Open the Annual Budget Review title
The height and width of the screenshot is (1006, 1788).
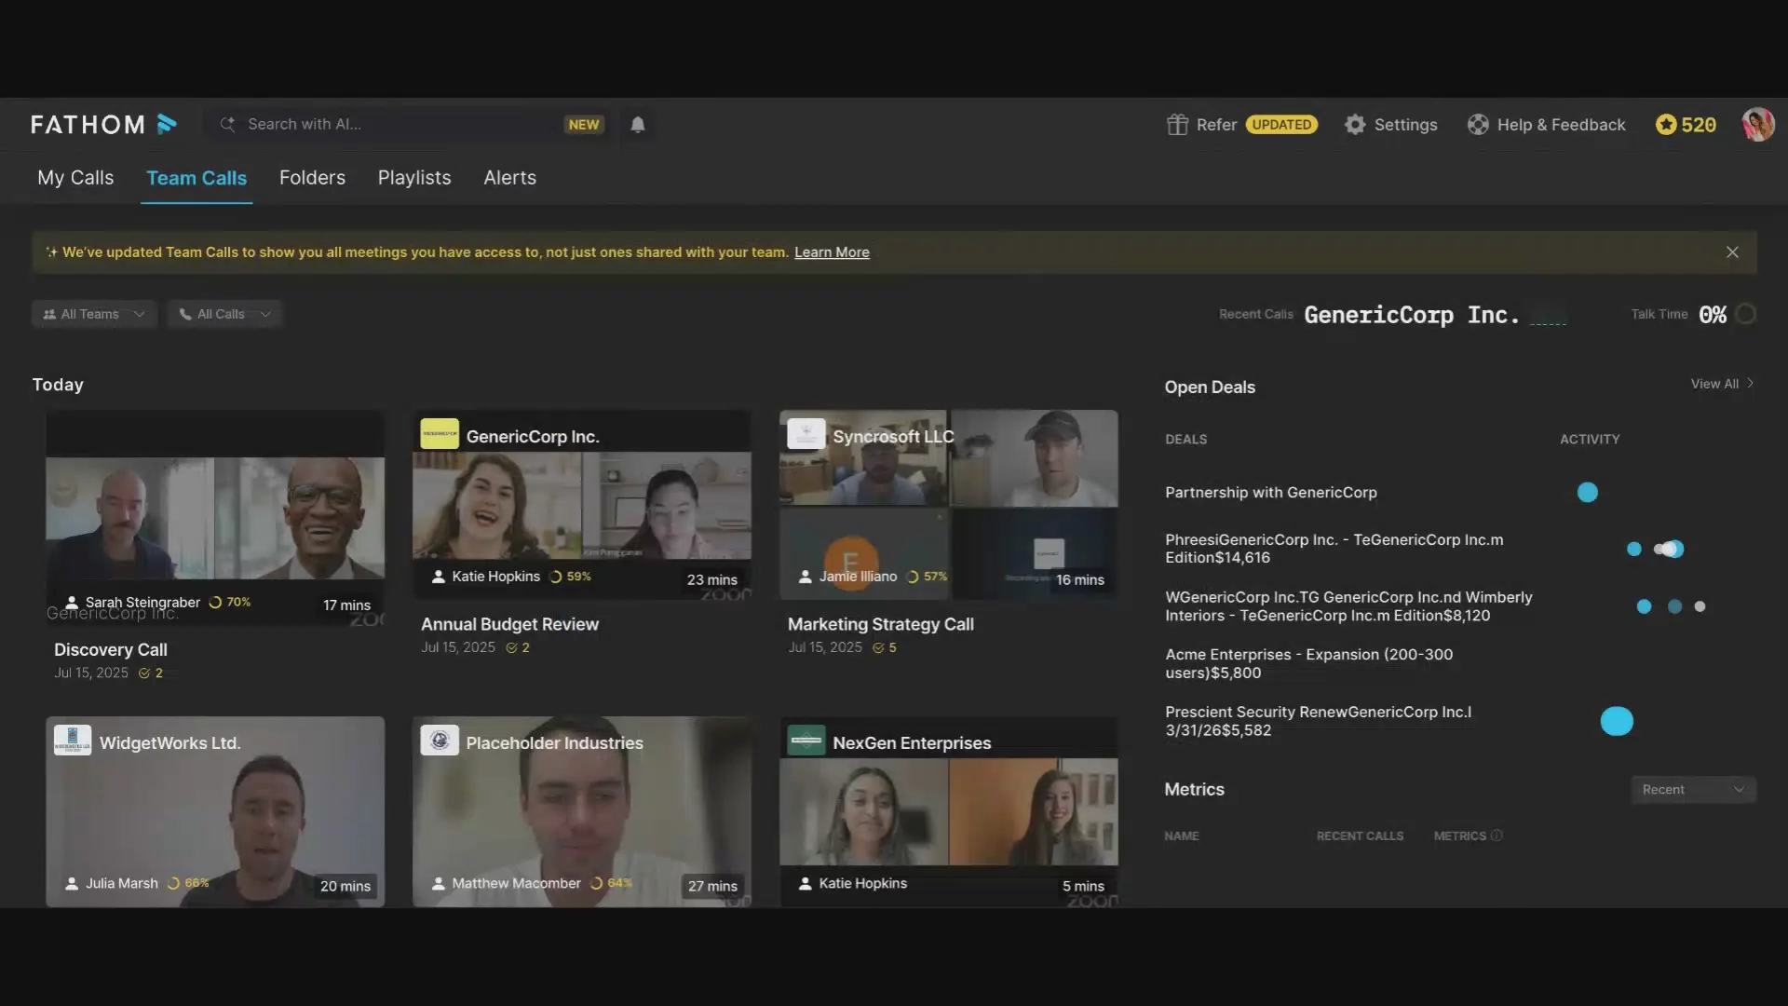(x=509, y=625)
